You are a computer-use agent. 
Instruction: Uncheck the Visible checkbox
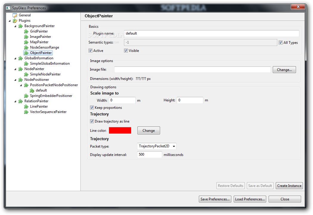tap(126, 51)
